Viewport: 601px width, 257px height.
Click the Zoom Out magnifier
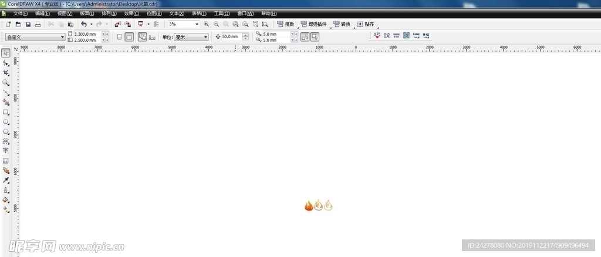[x=216, y=24]
